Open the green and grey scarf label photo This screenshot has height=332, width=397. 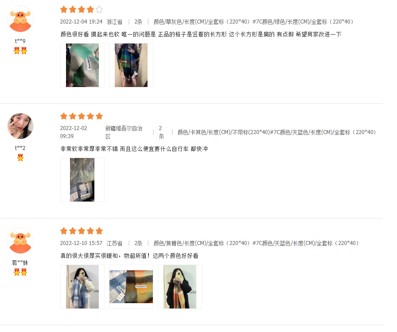82,65
